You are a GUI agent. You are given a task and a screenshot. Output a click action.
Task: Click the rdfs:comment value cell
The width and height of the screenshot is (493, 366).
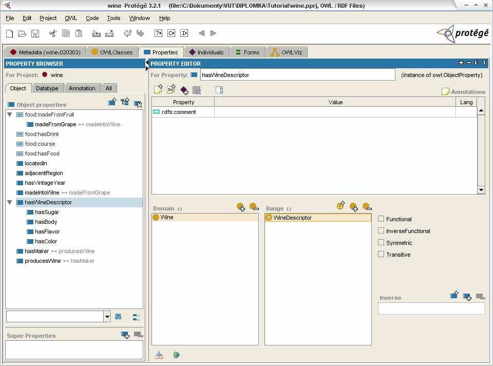click(335, 112)
